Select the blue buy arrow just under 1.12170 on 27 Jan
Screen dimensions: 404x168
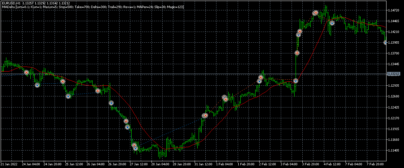pyautogui.click(x=128, y=127)
